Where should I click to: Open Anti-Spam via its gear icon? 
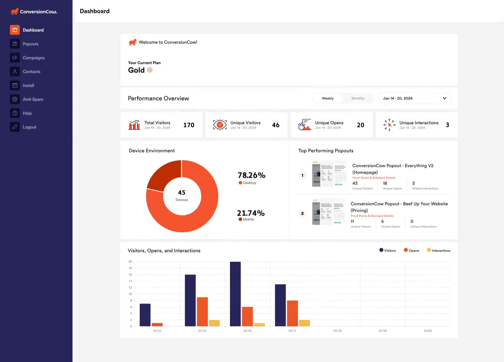coord(15,99)
